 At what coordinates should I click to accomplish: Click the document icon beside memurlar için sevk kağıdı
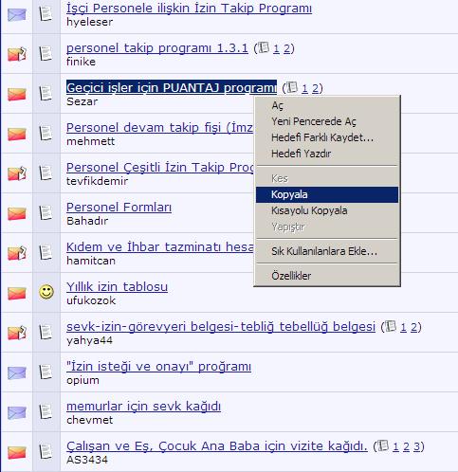click(46, 411)
